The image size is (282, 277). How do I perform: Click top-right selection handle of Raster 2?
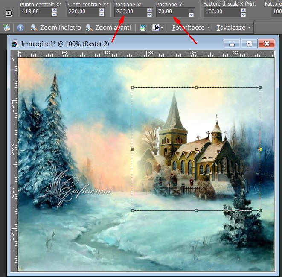[x=260, y=88]
